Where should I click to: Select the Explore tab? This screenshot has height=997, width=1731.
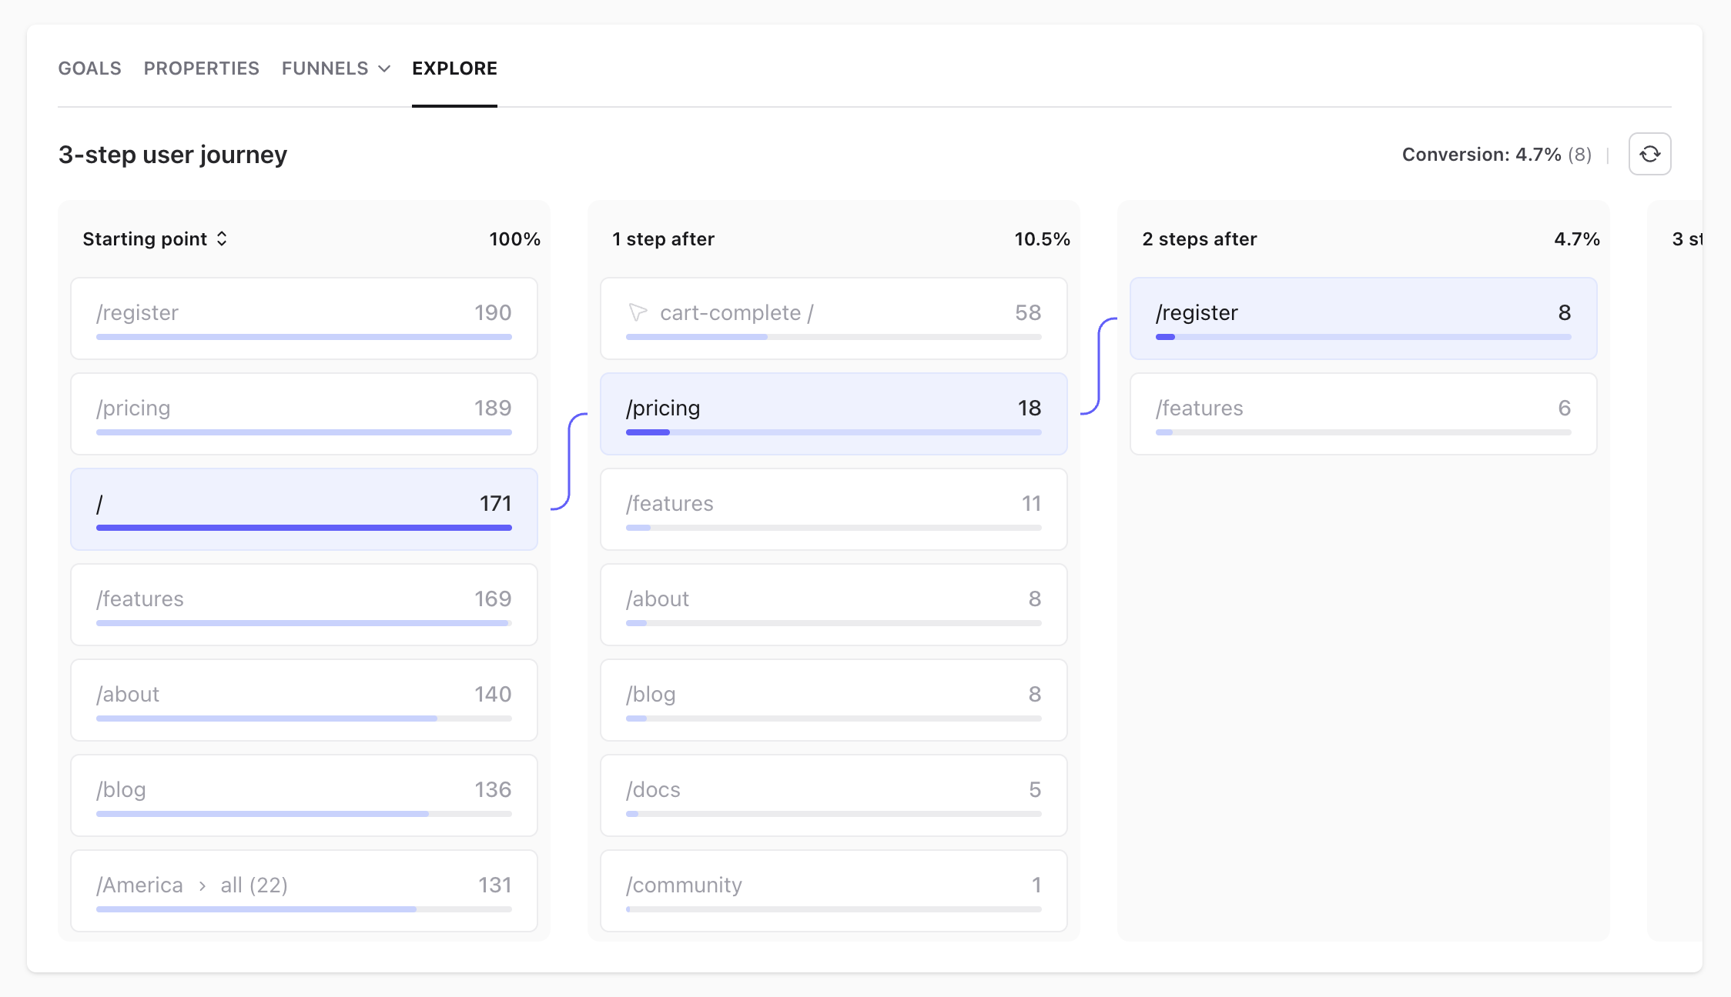pyautogui.click(x=454, y=68)
